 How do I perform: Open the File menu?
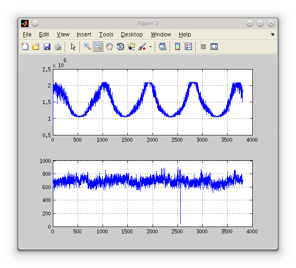coord(27,35)
